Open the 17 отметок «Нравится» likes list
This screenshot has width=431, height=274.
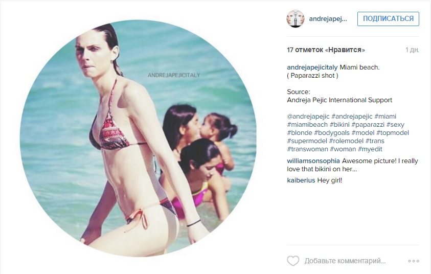point(326,50)
